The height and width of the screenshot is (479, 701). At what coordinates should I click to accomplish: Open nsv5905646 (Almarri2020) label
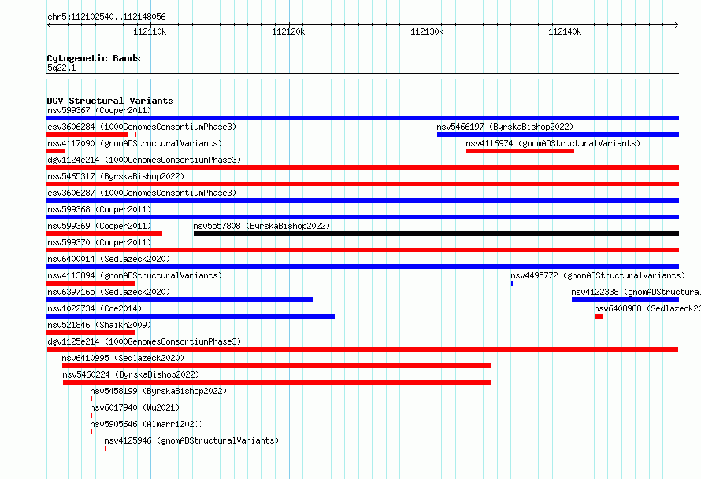coord(147,424)
